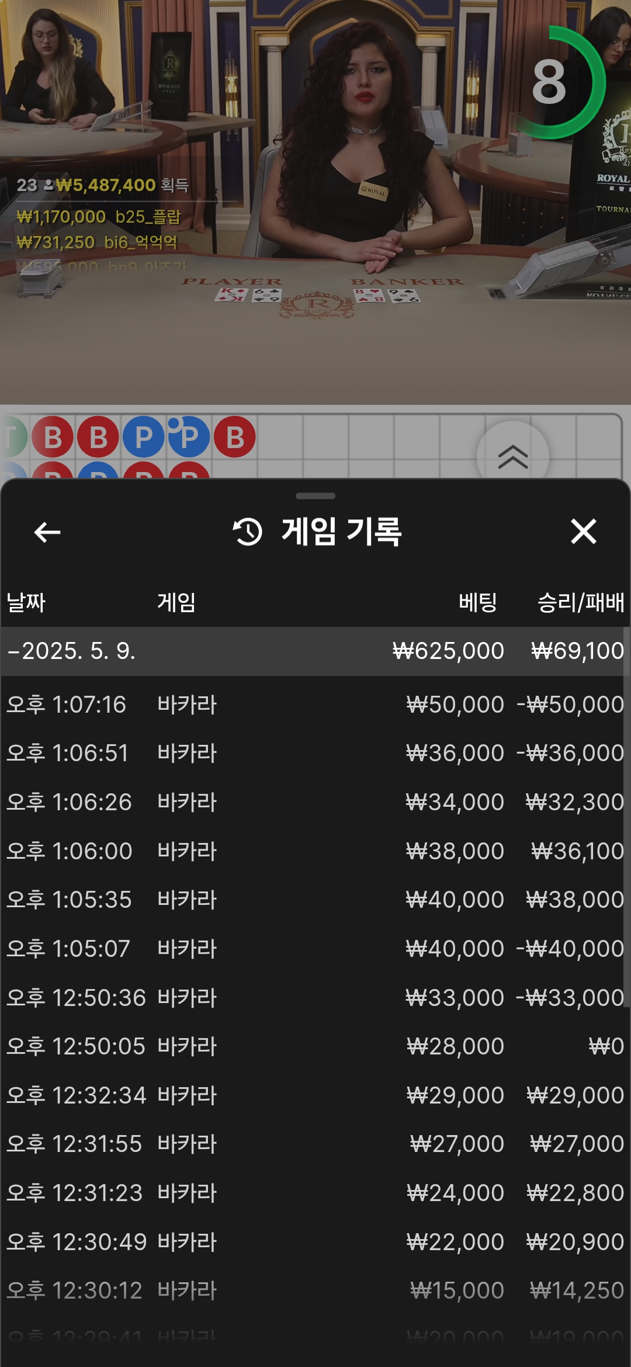Click the green T tie bead
The image size is (631, 1367).
click(12, 437)
